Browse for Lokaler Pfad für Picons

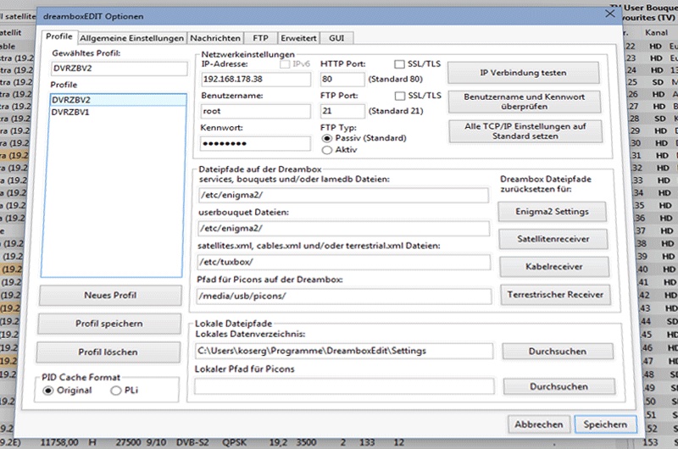point(559,387)
